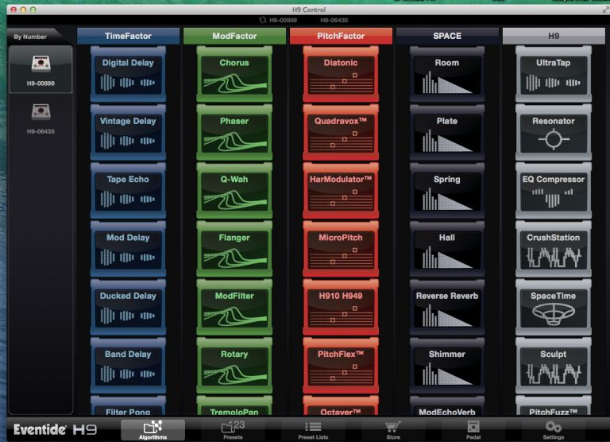Select the Resonator algorithm

553,133
